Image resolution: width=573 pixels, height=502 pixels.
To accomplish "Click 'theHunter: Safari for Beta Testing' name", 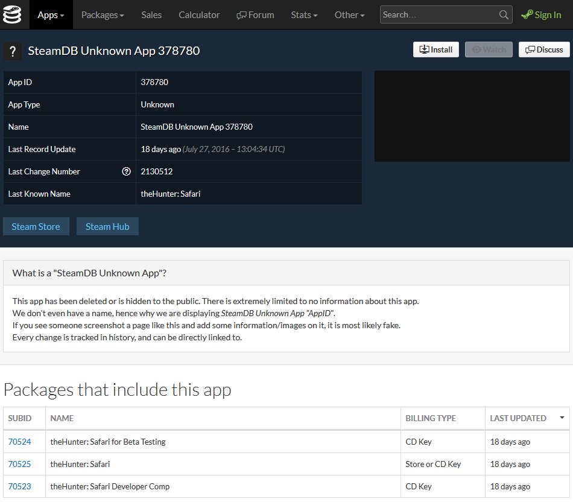I will (x=108, y=442).
